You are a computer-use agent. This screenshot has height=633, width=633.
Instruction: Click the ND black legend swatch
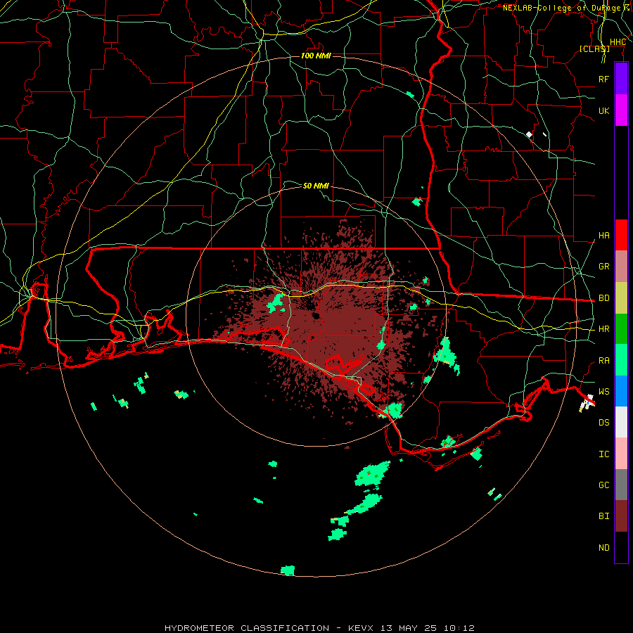(621, 547)
